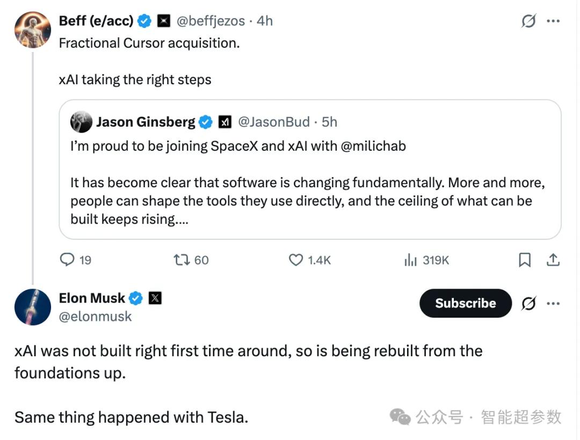Click the reply icon with 19 comments

click(x=67, y=260)
